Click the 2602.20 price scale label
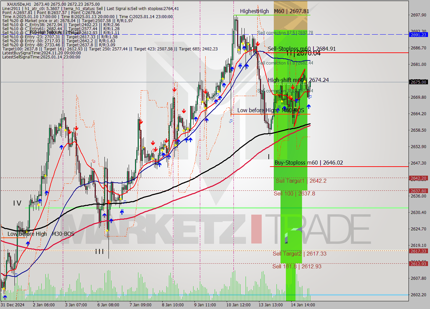The image size is (430, 309). (418, 295)
